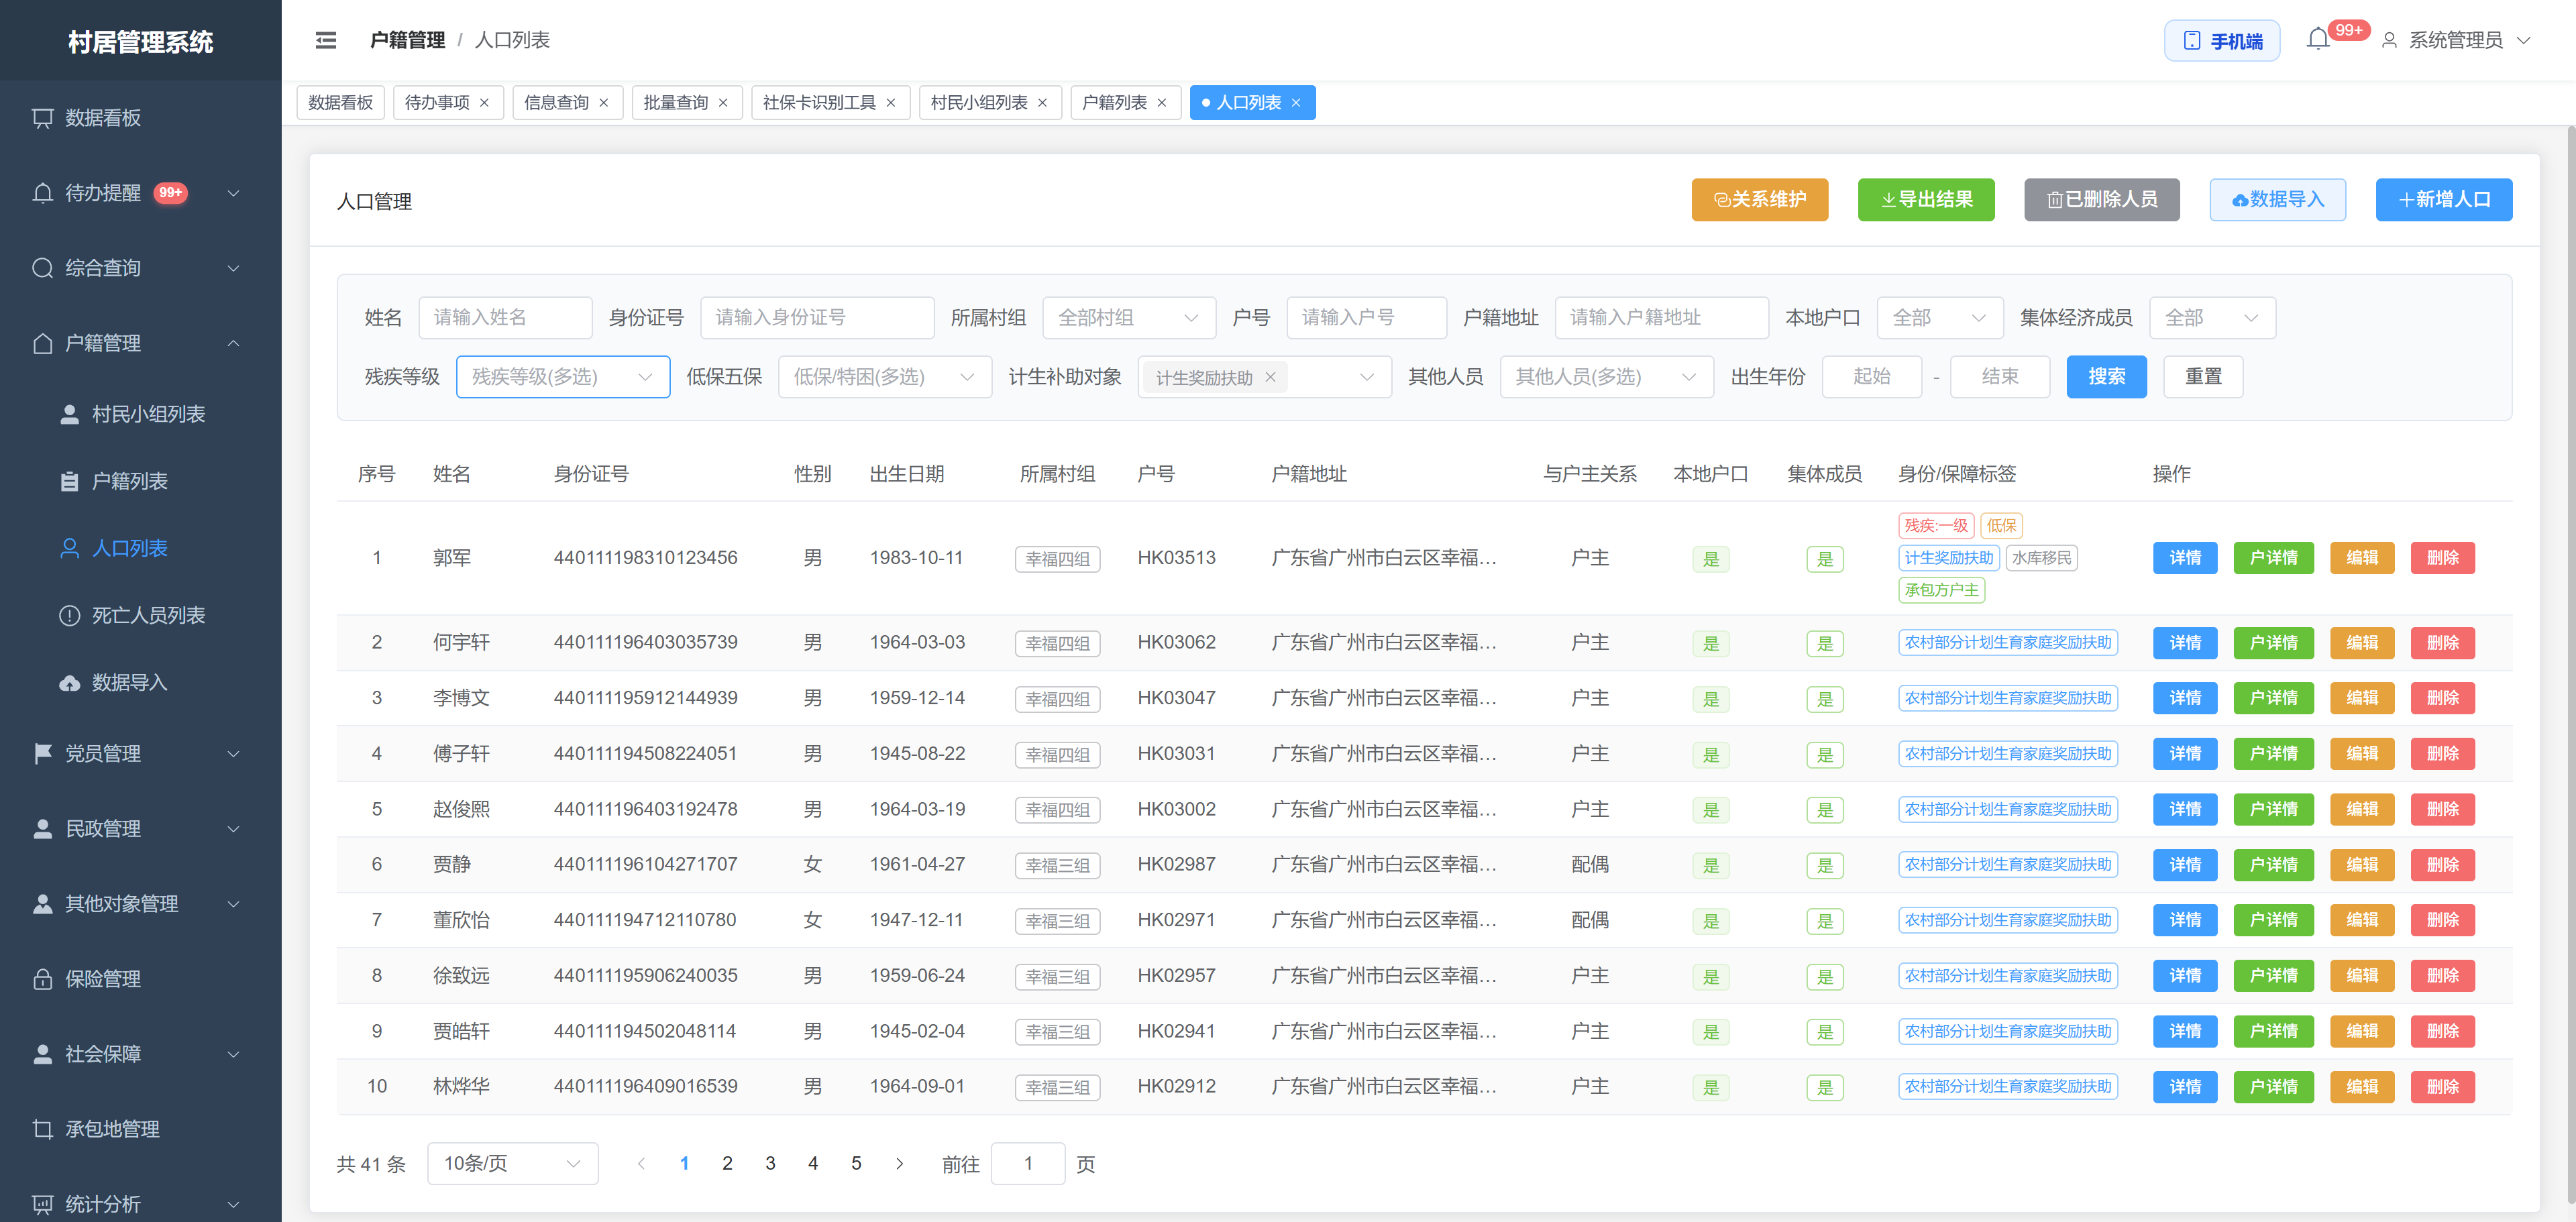This screenshot has width=2576, height=1222.
Task: Expand the 党员管理 sidebar menu
Action: point(141,753)
